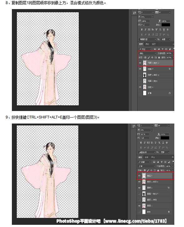
Task: Select 图层 2 layer name in step 9 screenshot
Action: pyautogui.click(x=150, y=188)
